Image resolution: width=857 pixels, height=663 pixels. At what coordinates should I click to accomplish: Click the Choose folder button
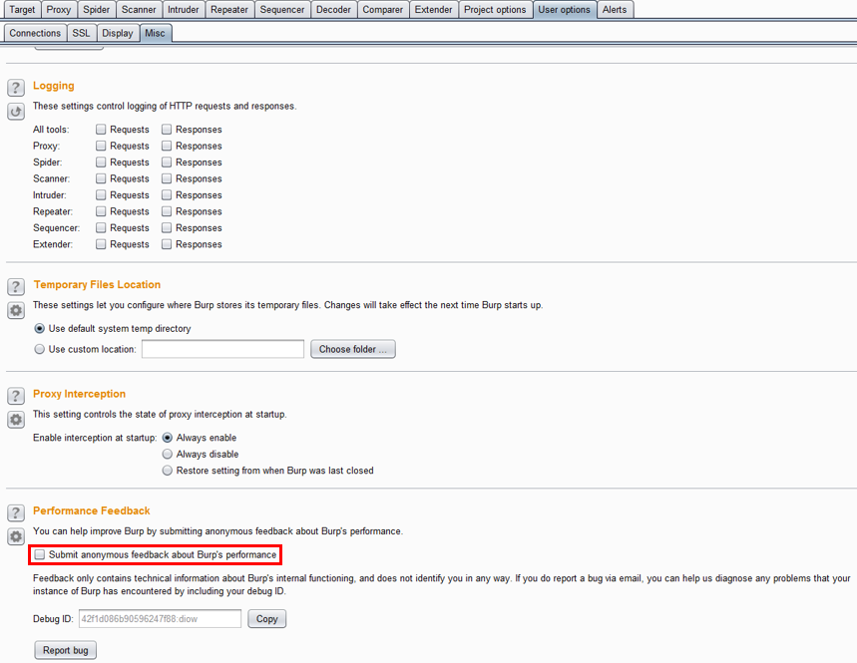[x=353, y=349]
